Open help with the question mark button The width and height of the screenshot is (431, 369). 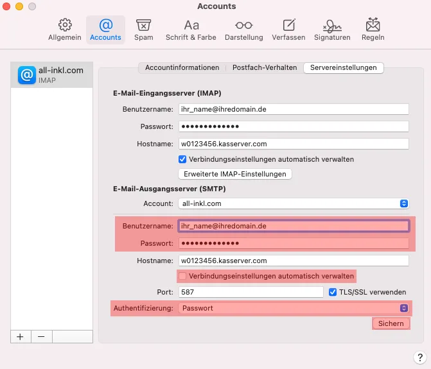[x=419, y=357]
